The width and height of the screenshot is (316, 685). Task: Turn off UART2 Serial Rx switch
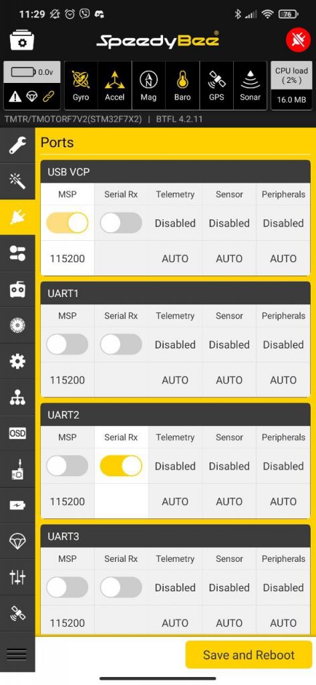coord(121,466)
